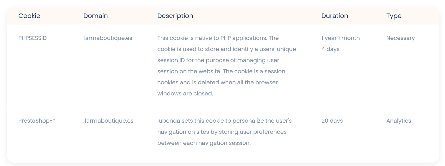Click the PrestaShop-* cookie name
Screen dimensions: 445x166
coord(37,121)
